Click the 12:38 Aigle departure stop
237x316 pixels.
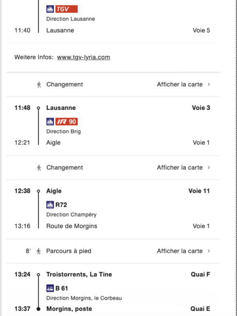[54, 191]
